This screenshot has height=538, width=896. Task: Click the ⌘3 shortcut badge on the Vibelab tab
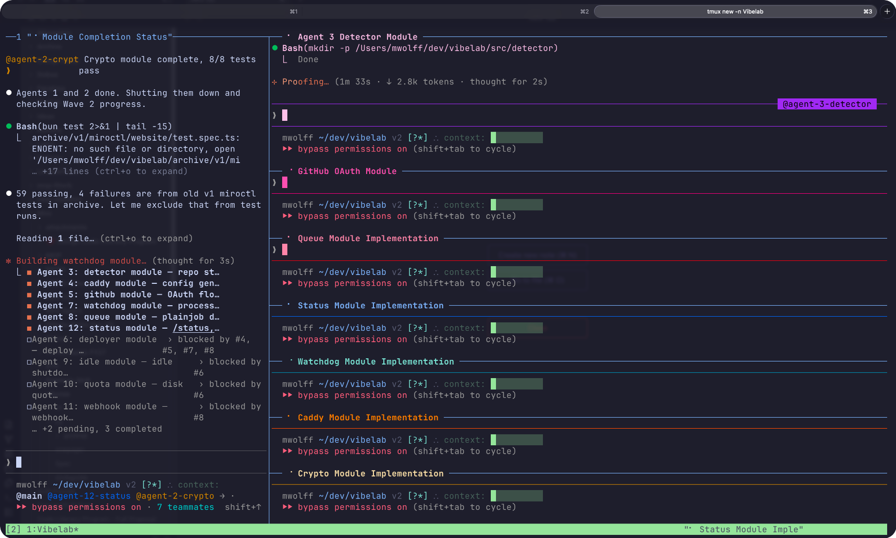[867, 11]
